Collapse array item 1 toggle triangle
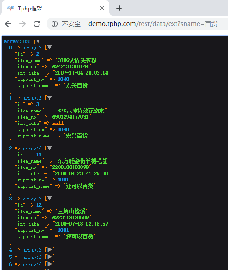The height and width of the screenshot is (270, 228). tap(49, 97)
